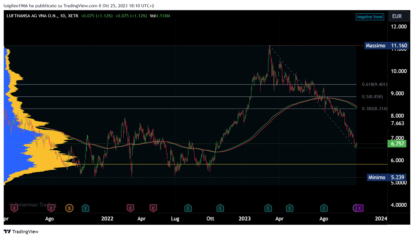Click the 0.618(9.401) Fibonacci level label
414x238 pixels.
pos(375,84)
